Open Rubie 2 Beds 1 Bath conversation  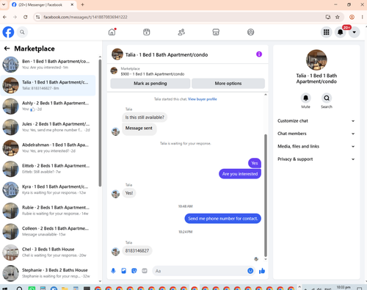48,211
